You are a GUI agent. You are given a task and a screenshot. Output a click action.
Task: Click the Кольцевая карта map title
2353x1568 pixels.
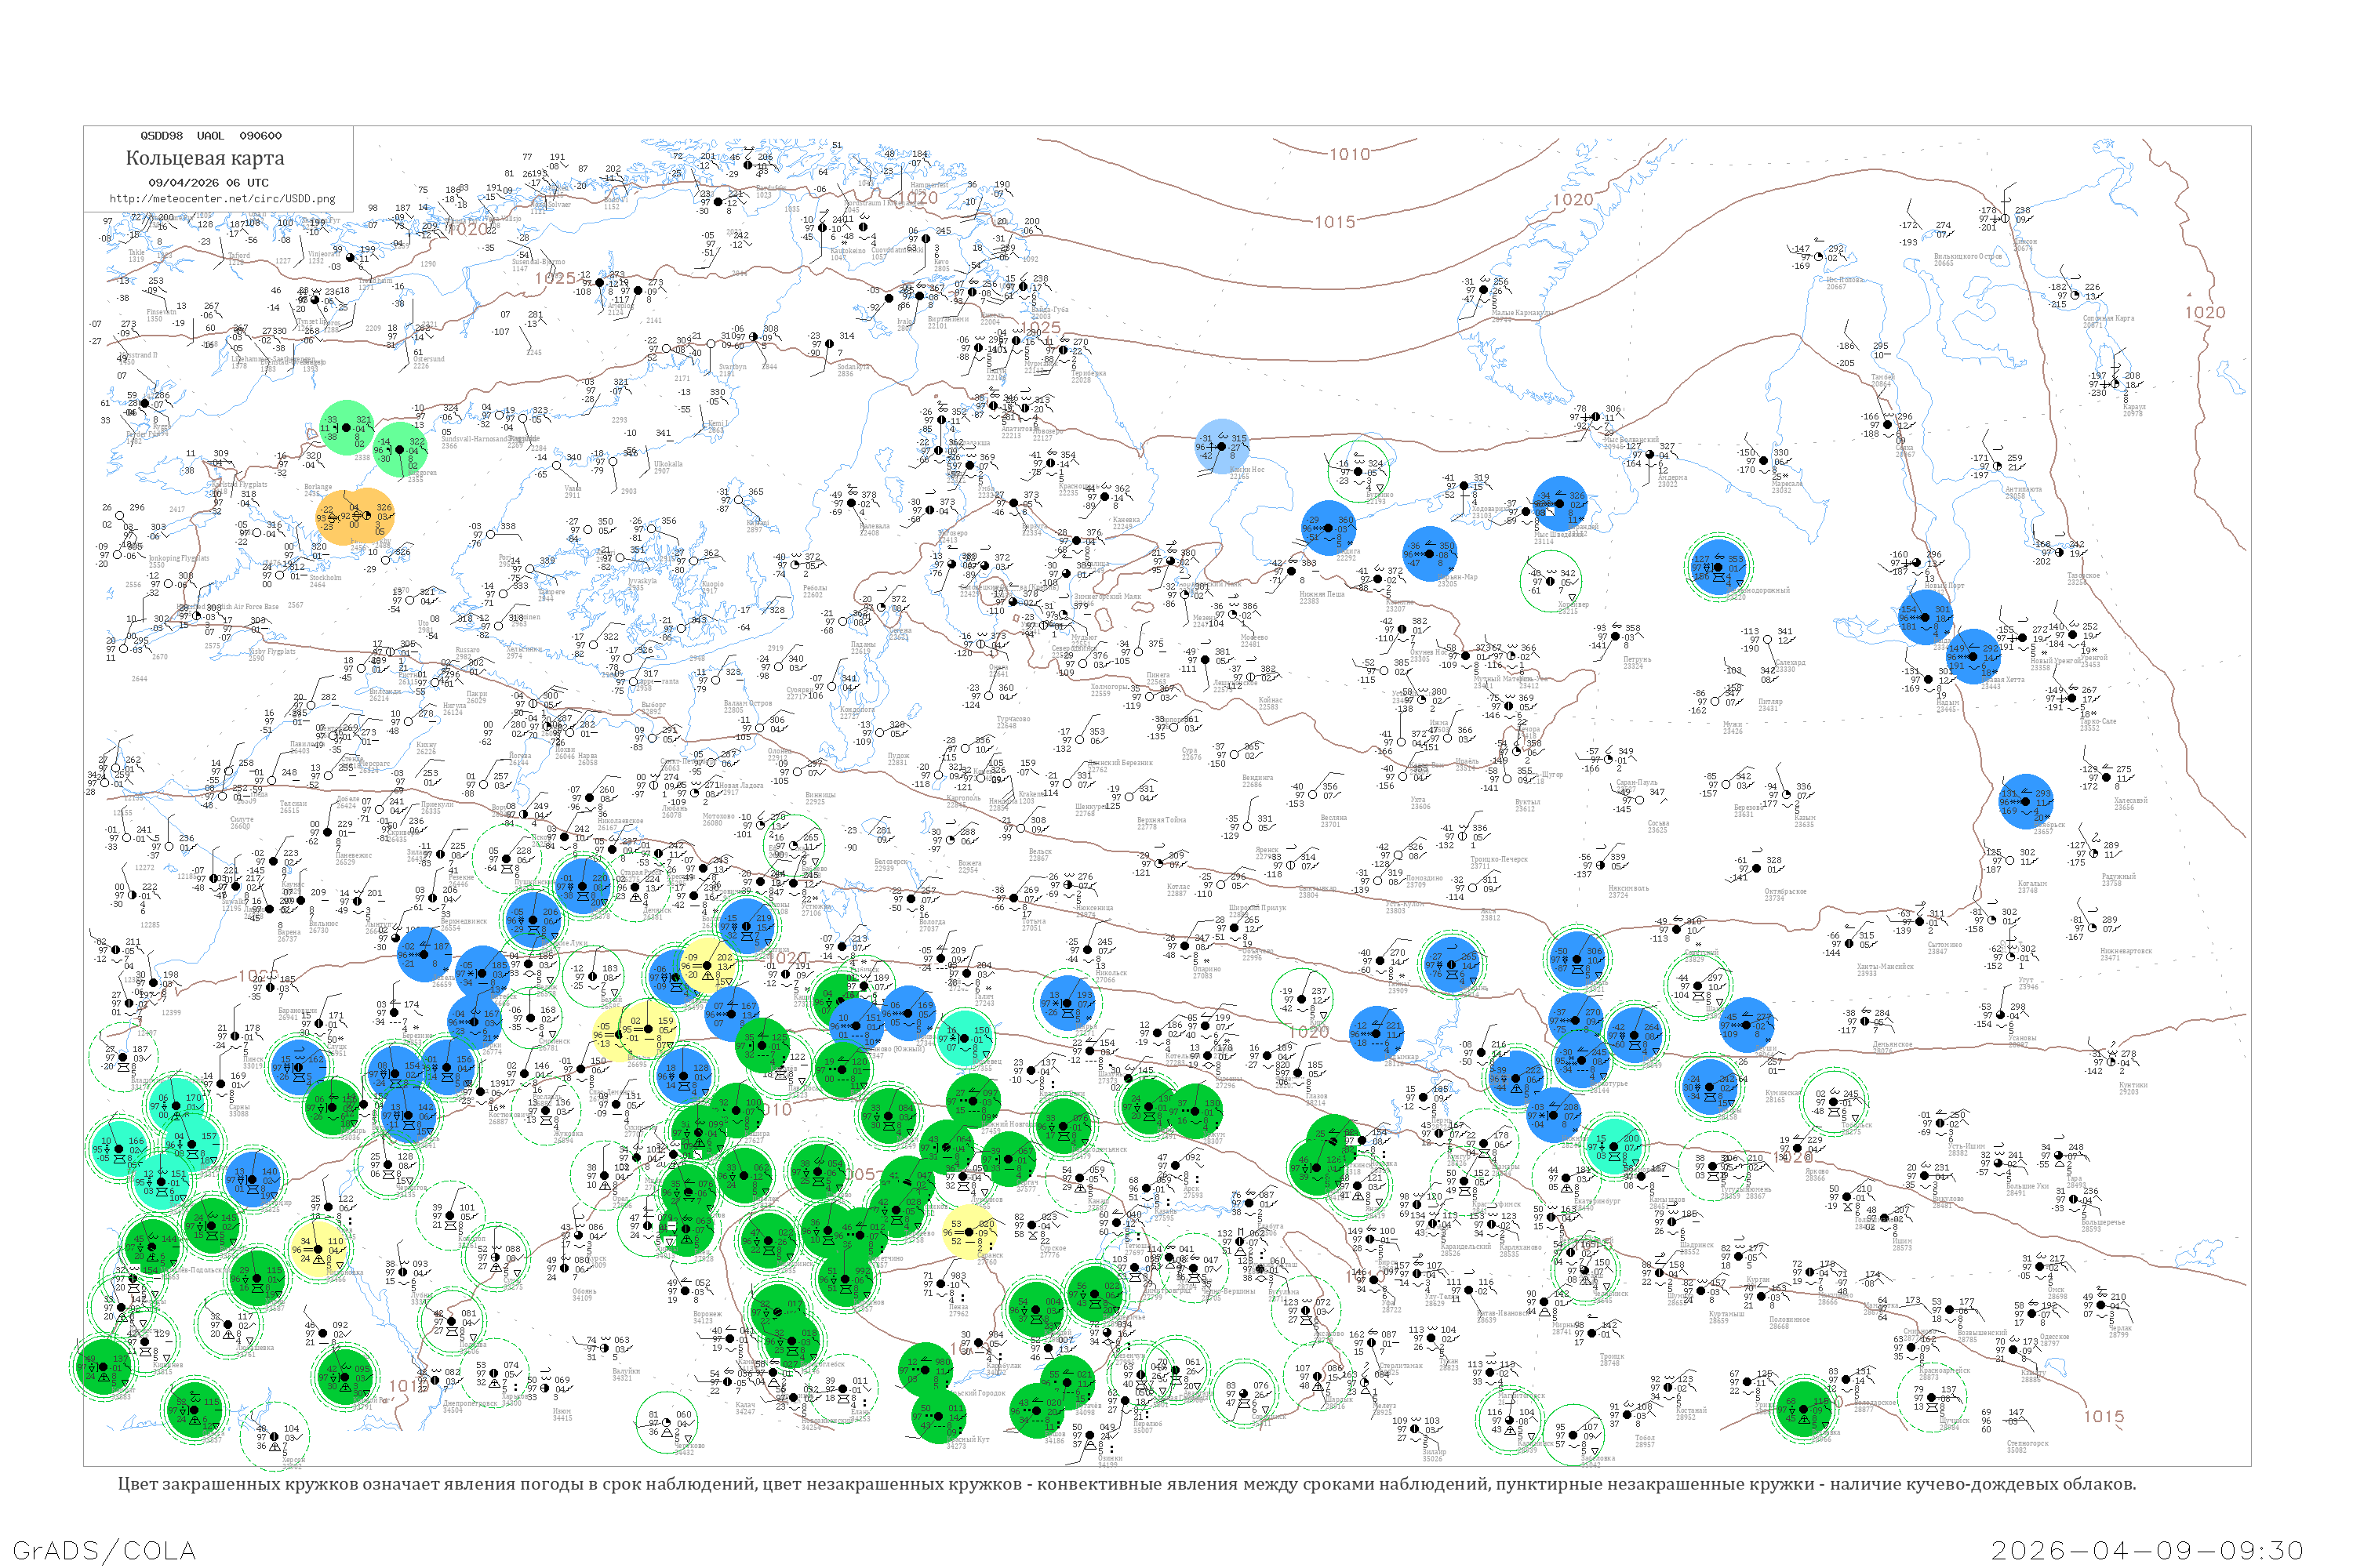[x=205, y=158]
